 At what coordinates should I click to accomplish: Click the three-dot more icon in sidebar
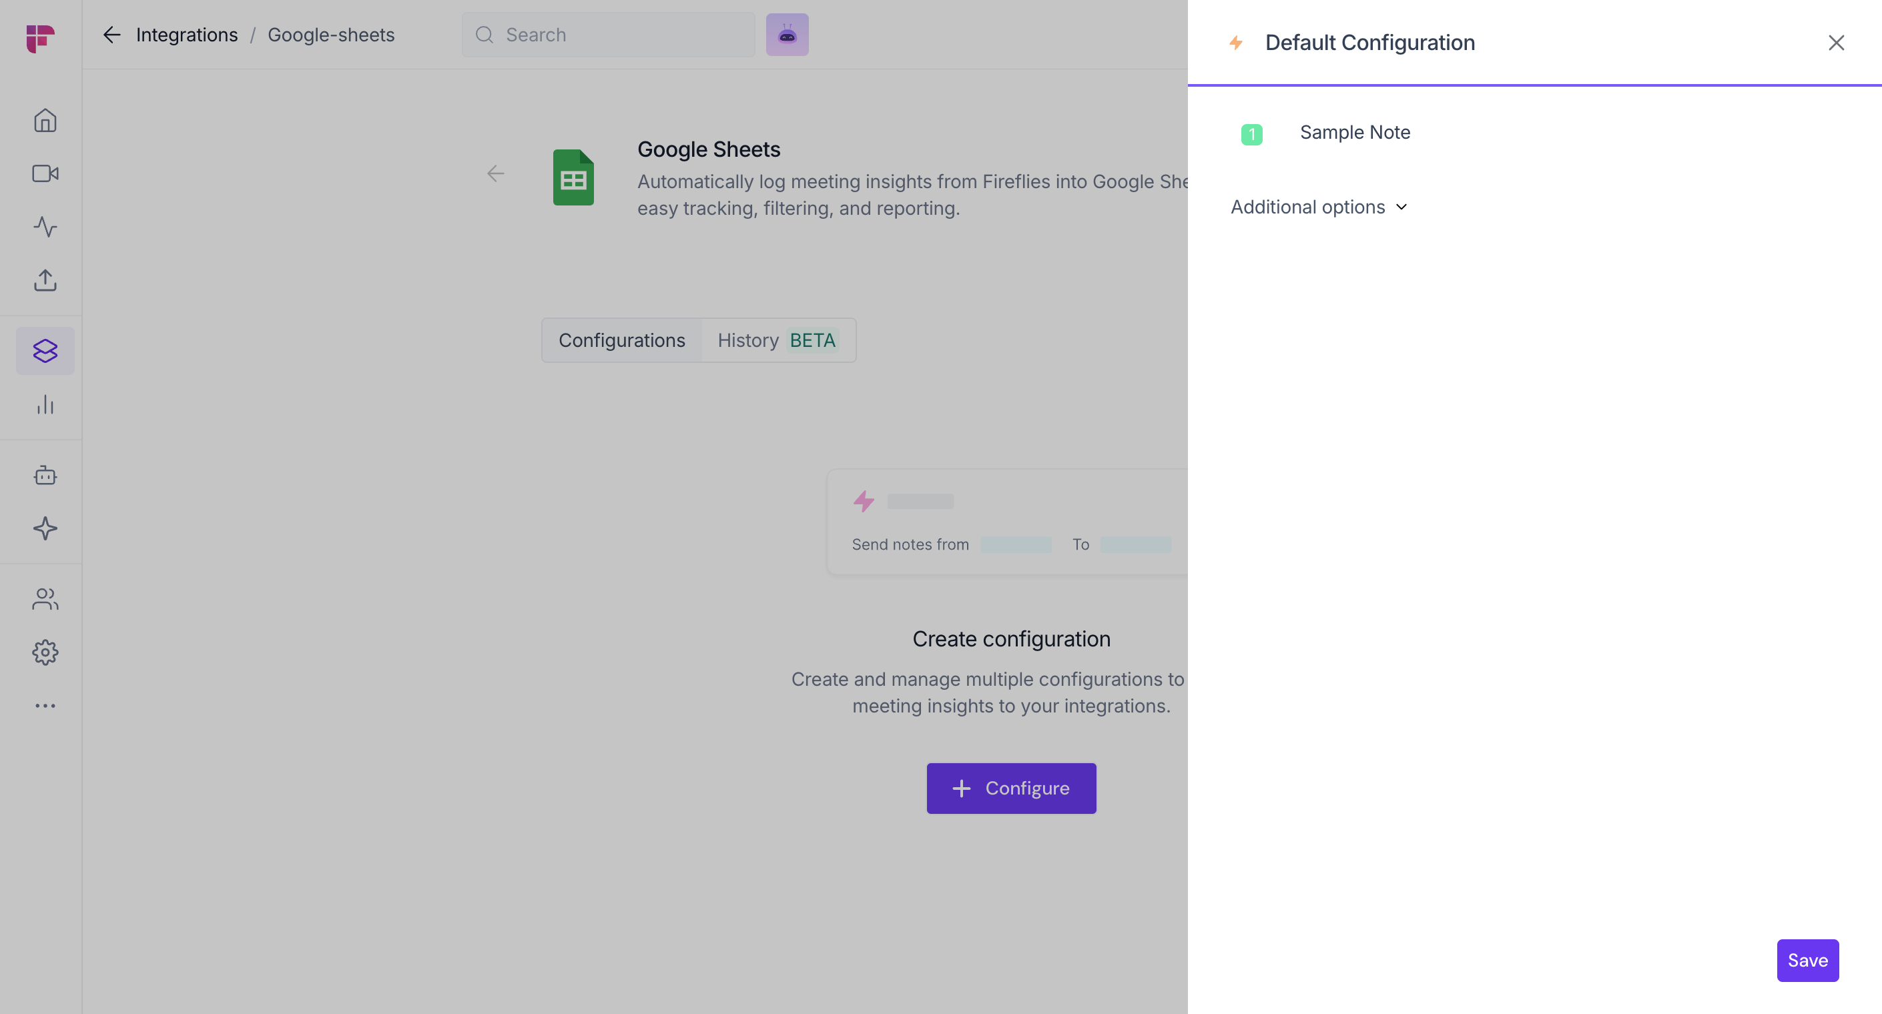[45, 706]
